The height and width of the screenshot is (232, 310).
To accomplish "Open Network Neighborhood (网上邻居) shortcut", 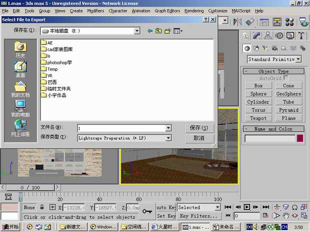I will [20, 128].
